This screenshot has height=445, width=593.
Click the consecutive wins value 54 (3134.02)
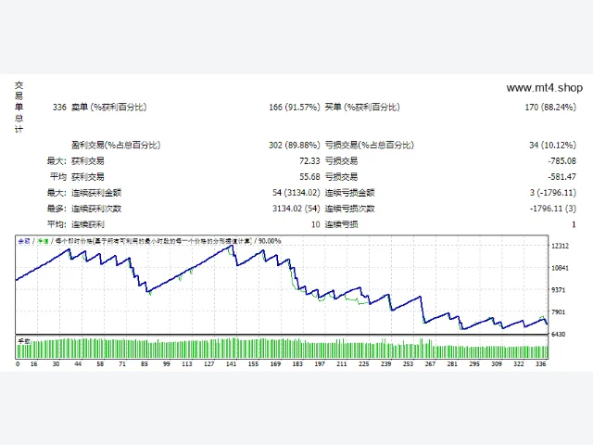pyautogui.click(x=296, y=193)
